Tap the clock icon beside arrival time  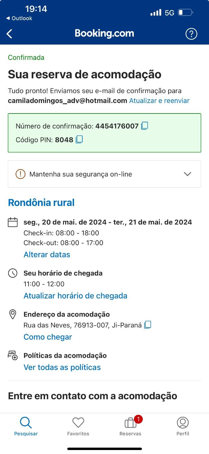pos(13,273)
